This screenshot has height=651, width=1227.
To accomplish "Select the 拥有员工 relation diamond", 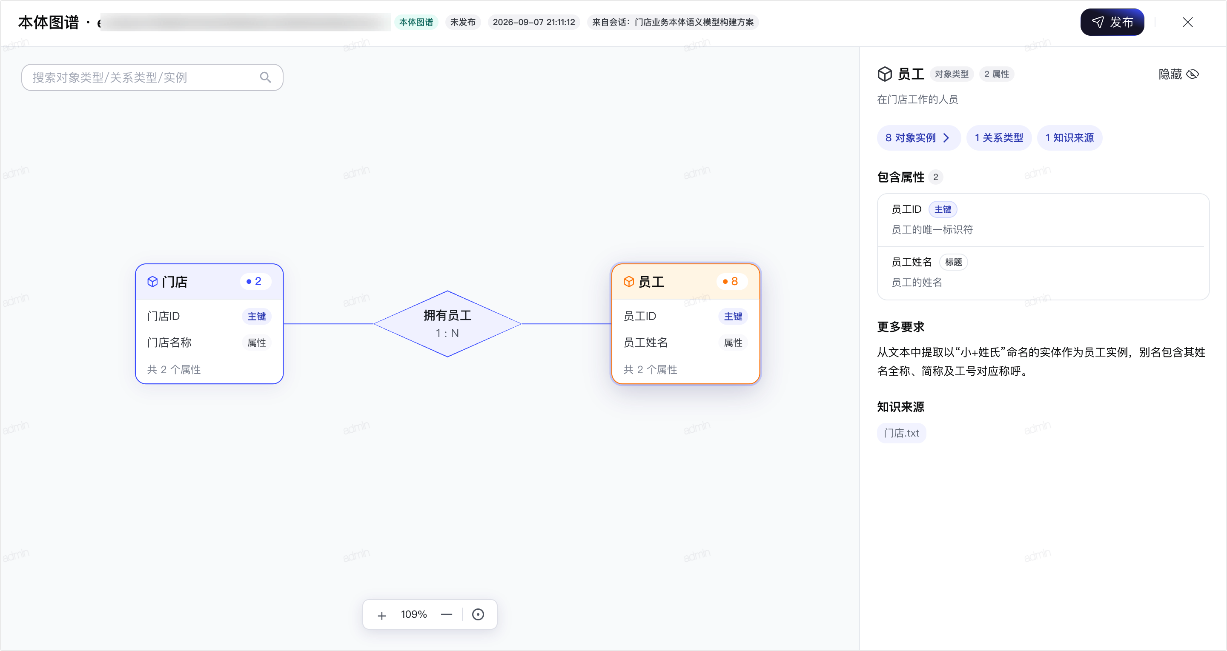I will [447, 324].
